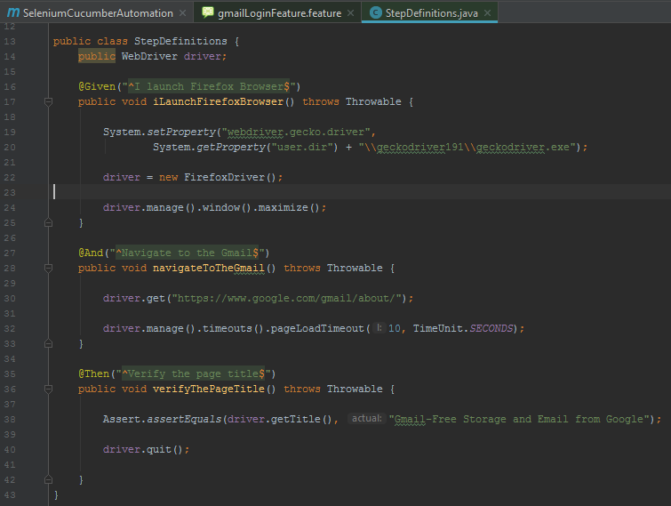
Task: Click the Cucumber feature file icon
Action: [x=208, y=12]
